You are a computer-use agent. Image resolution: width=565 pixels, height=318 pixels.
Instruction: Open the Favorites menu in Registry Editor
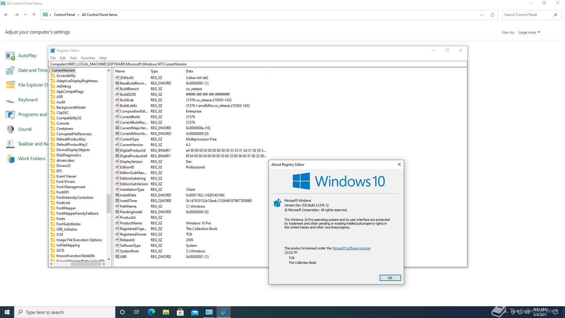(x=88, y=58)
